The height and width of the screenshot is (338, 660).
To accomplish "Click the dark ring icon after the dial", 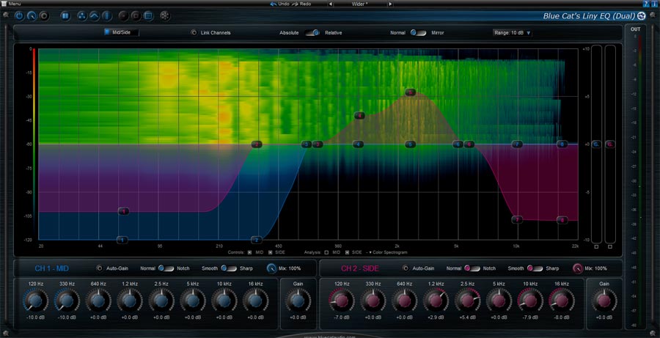I will [44, 16].
